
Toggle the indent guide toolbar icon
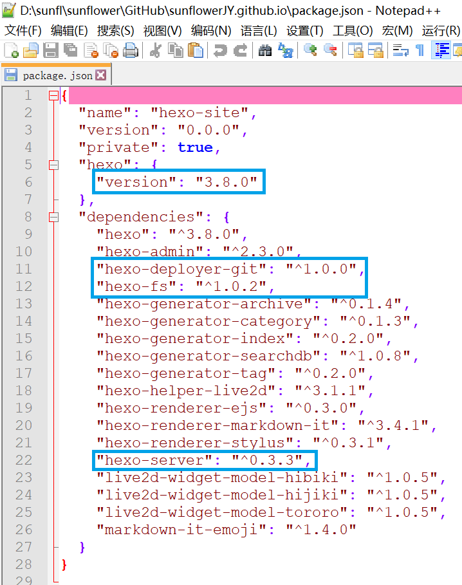coord(441,50)
